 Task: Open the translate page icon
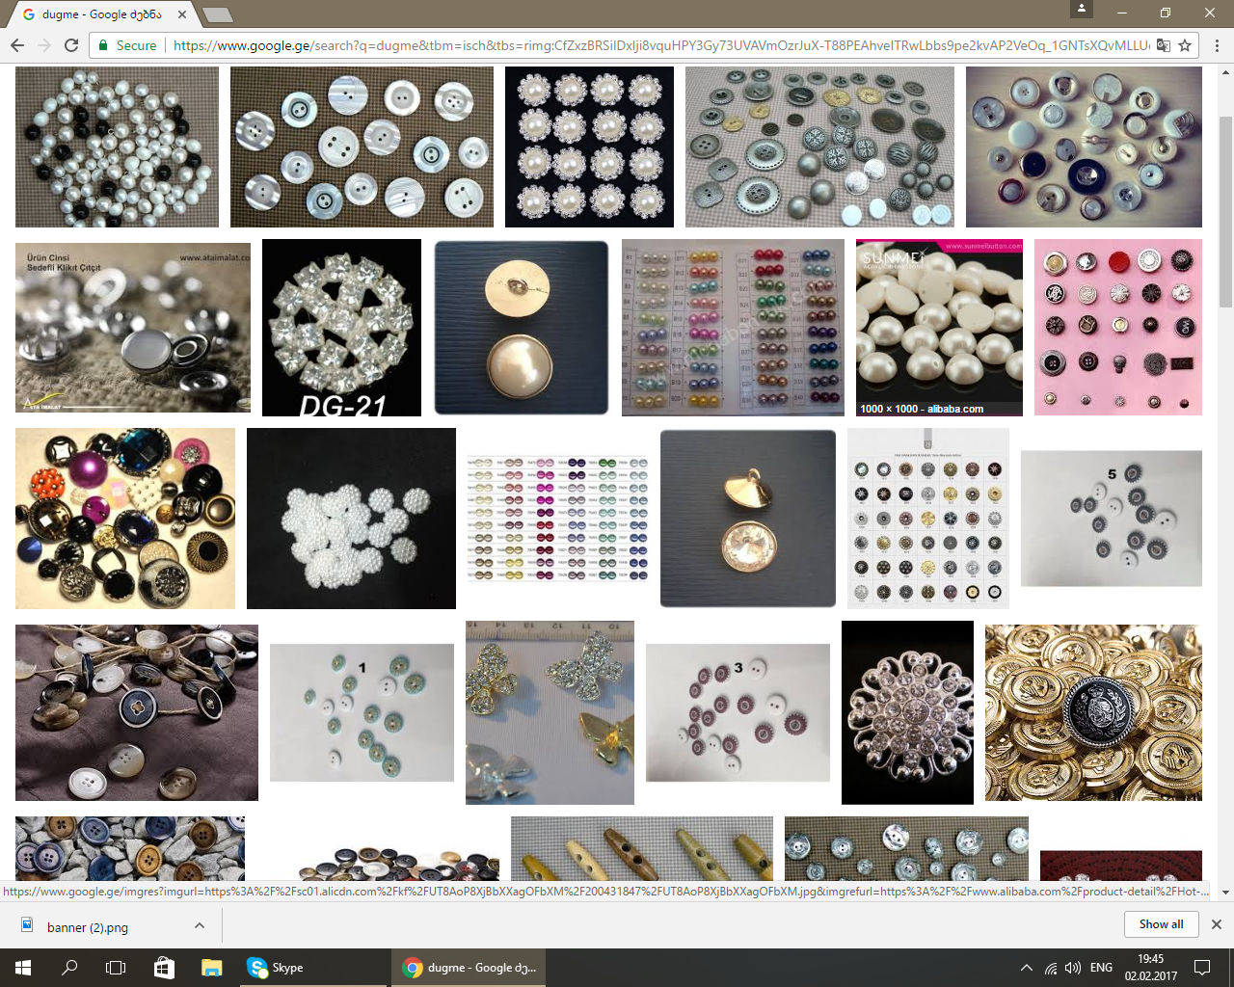(x=1164, y=45)
